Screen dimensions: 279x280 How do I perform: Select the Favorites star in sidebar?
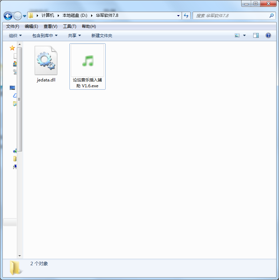tap(12, 48)
